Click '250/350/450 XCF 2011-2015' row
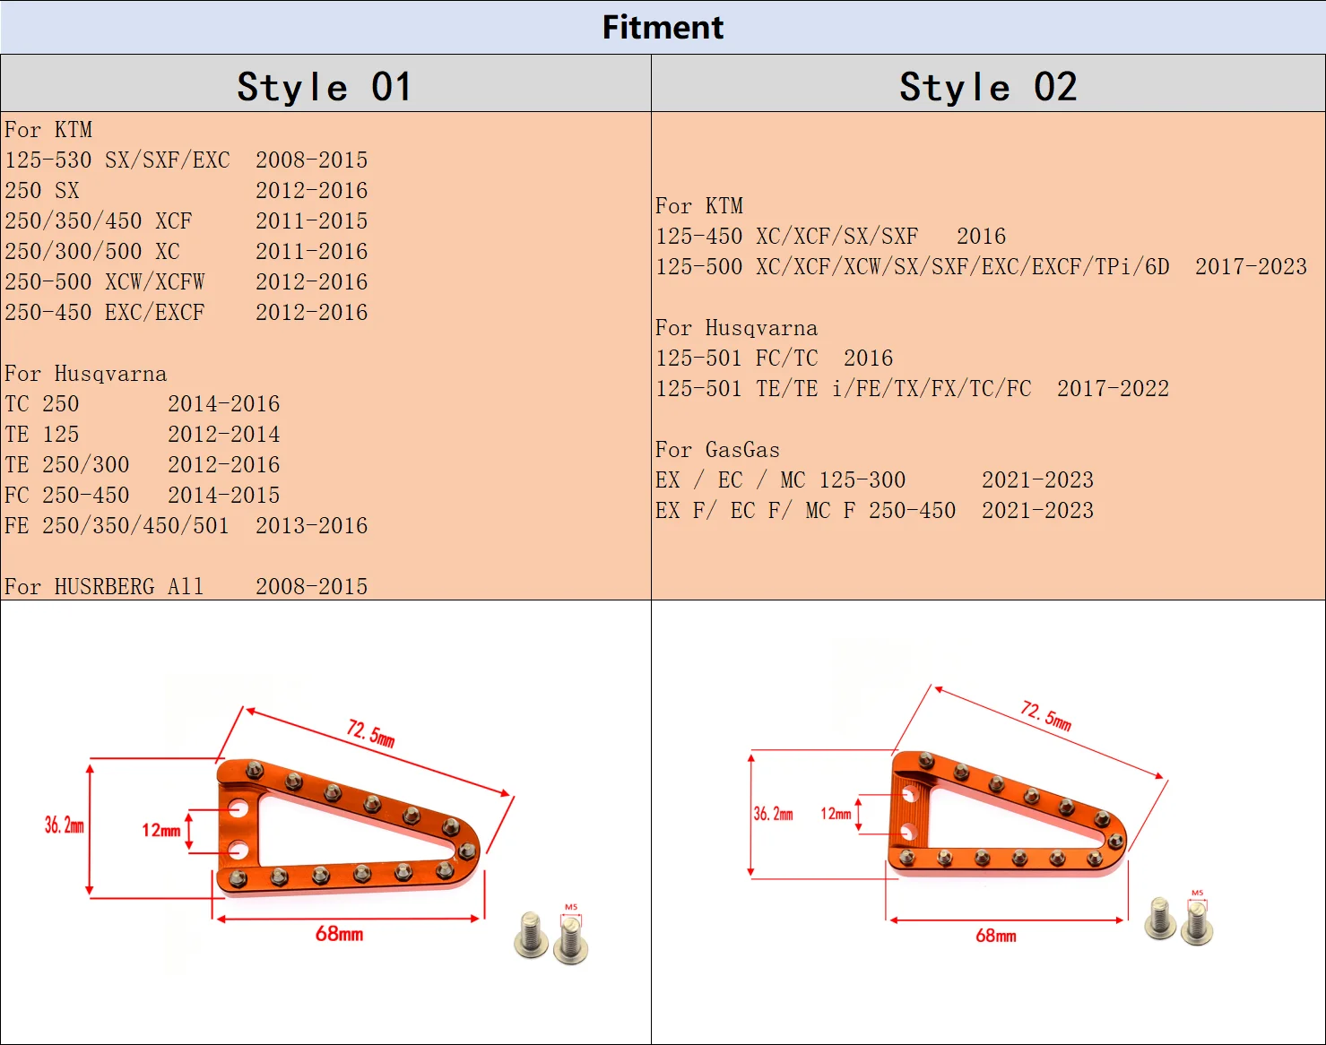 pos(186,221)
